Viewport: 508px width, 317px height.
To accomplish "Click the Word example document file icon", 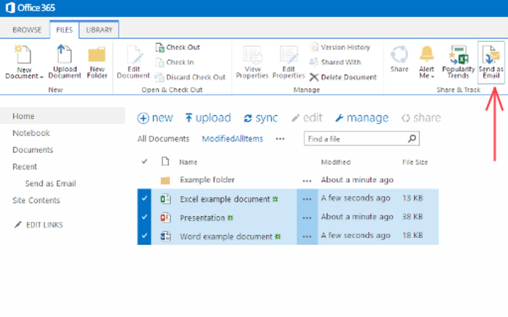I will [x=165, y=236].
